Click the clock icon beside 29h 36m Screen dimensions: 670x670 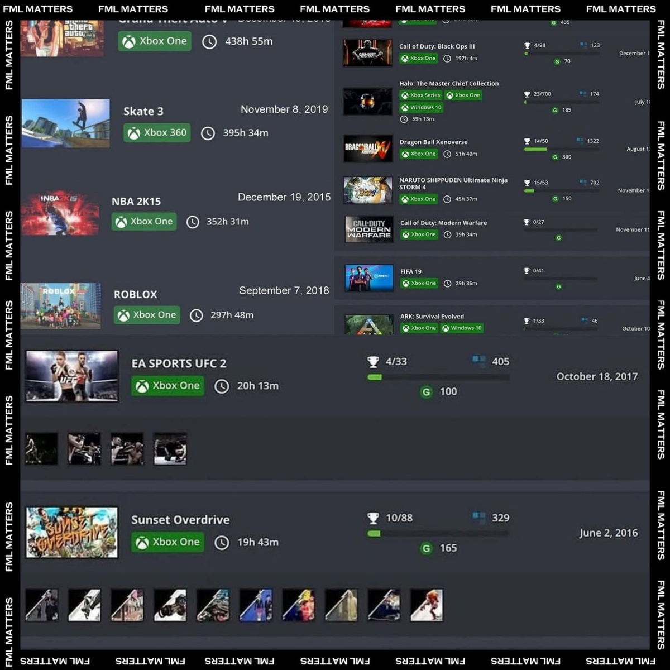(x=447, y=284)
